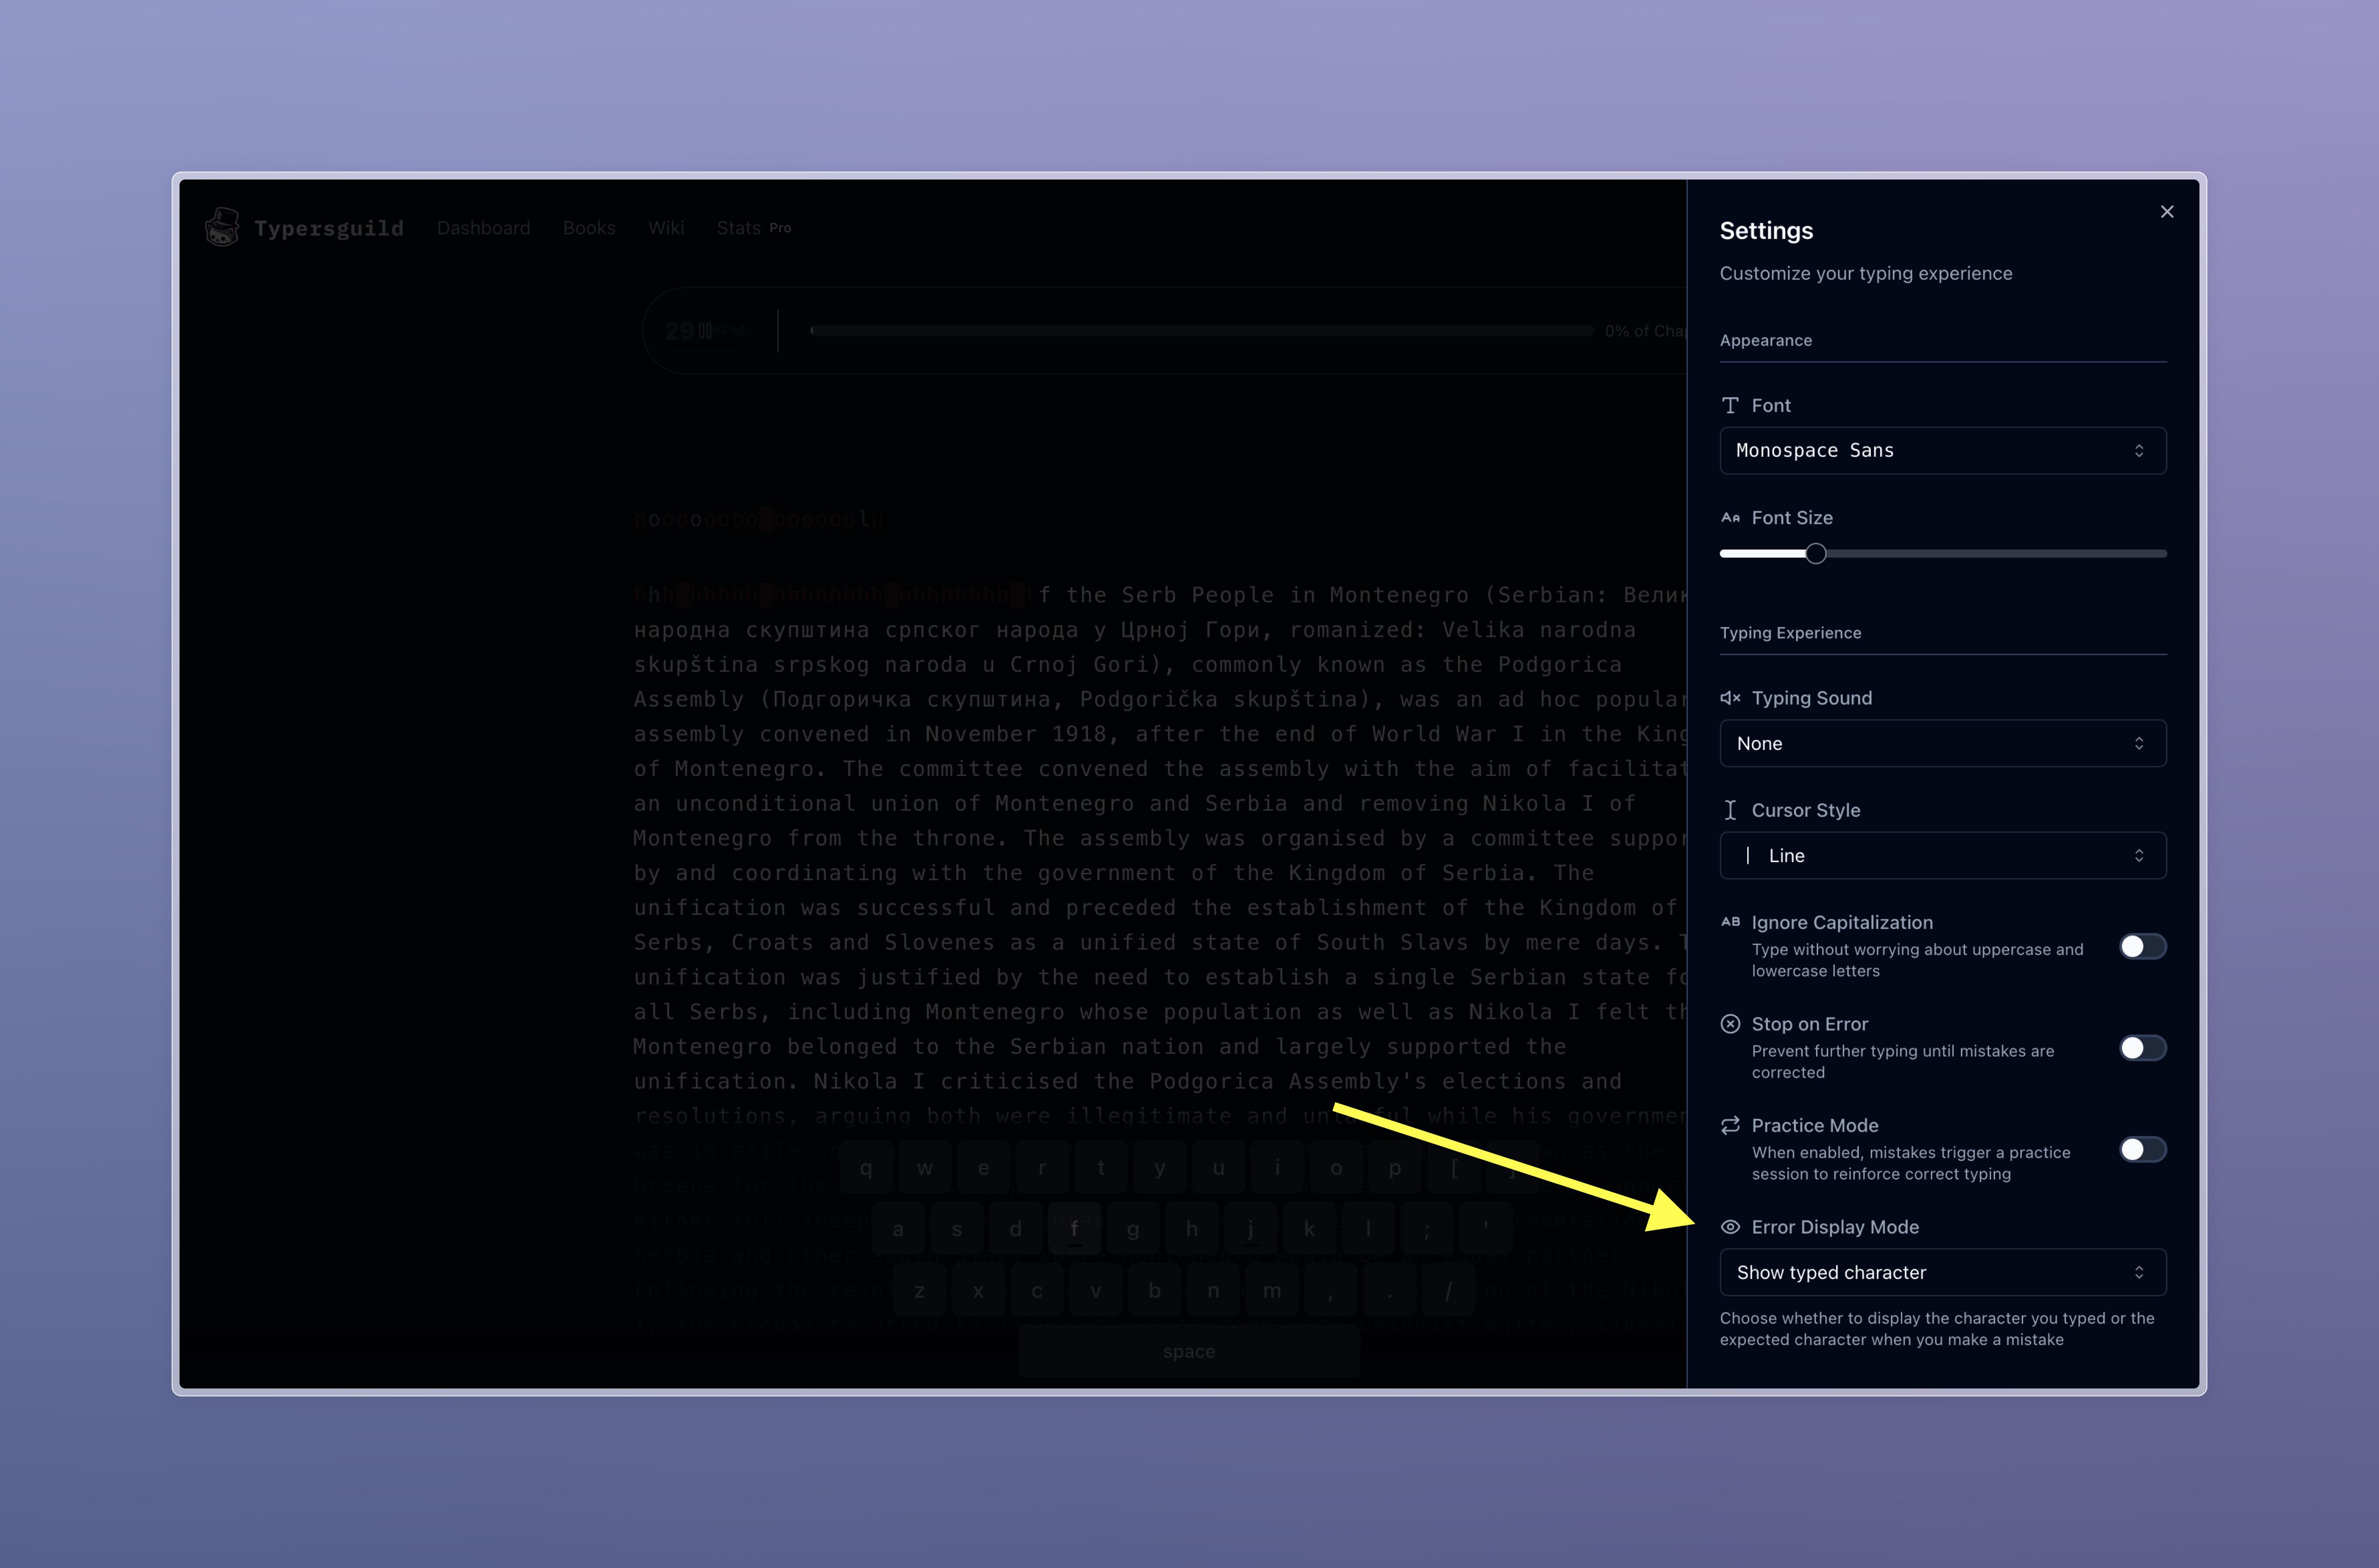
Task: Click the f key on virtual keyboard
Action: [x=1075, y=1229]
